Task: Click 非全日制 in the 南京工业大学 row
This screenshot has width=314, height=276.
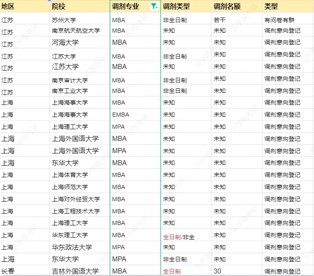Action: point(175,91)
